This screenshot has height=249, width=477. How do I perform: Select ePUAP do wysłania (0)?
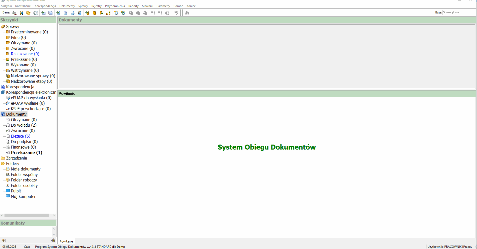pyautogui.click(x=31, y=98)
